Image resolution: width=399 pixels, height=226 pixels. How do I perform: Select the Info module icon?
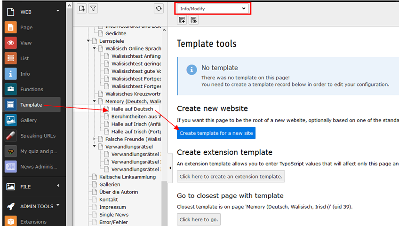tap(11, 74)
